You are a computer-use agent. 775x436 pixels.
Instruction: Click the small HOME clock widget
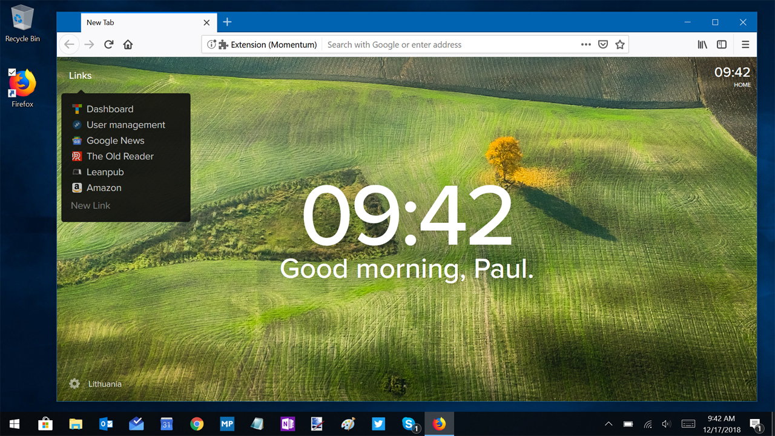[732, 76]
